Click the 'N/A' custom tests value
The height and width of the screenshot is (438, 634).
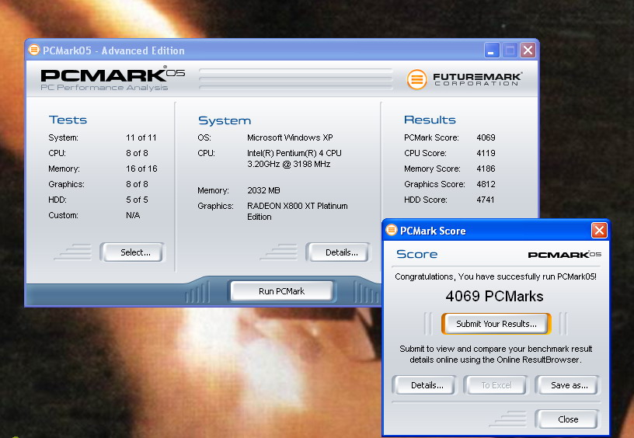click(133, 215)
